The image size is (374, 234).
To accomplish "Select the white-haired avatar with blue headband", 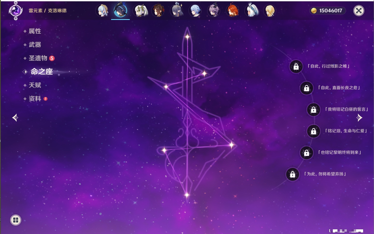I will click(251, 10).
